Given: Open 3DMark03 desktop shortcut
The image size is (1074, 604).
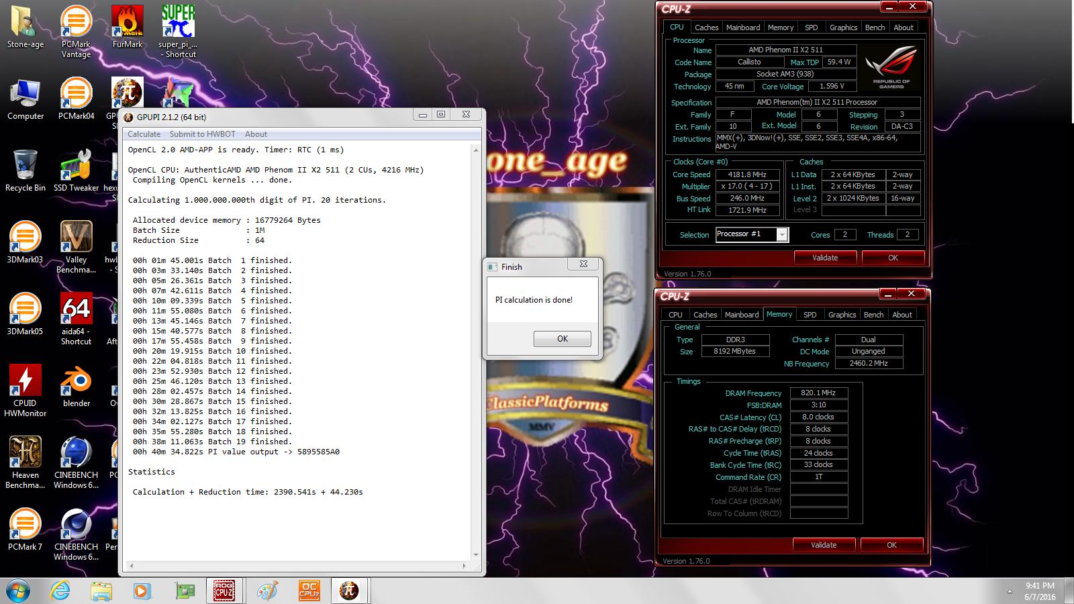Looking at the screenshot, I should pyautogui.click(x=25, y=243).
